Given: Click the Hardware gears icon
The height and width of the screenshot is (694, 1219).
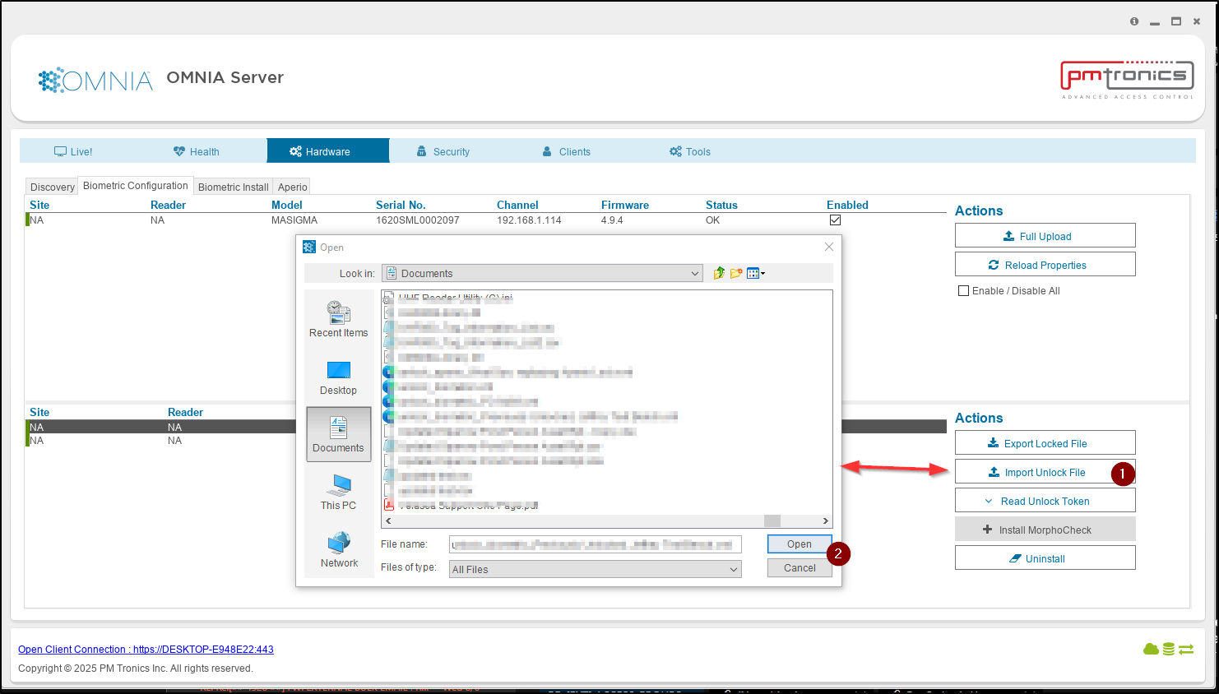Looking at the screenshot, I should pos(295,151).
